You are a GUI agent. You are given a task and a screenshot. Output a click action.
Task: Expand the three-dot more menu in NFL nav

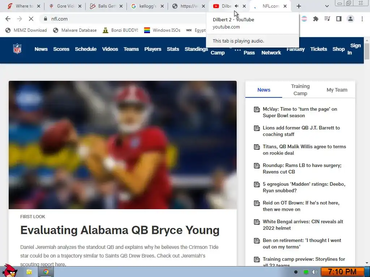coord(238,50)
